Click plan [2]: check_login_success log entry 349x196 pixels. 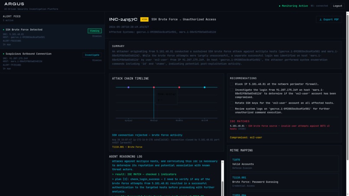click(162, 185)
